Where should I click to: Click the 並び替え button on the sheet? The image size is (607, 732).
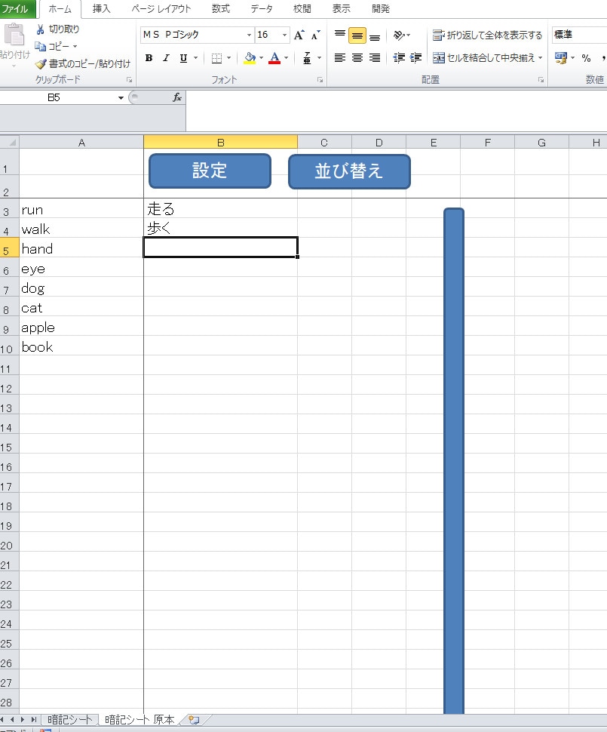pos(349,171)
